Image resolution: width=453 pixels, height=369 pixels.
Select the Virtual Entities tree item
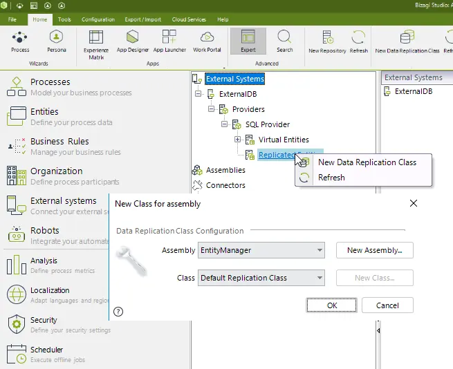point(284,140)
